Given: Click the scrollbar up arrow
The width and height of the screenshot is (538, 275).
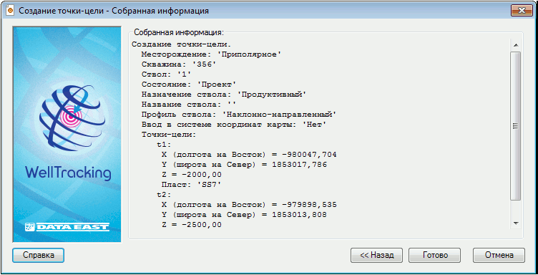Looking at the screenshot, I should 515,45.
